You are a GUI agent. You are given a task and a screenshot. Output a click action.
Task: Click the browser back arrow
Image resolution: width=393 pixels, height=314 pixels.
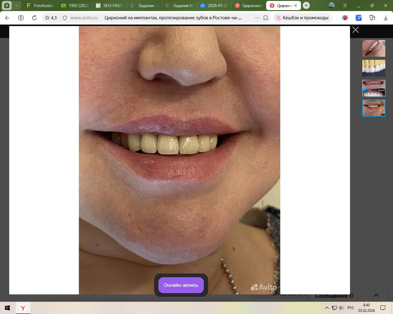[x=7, y=18]
